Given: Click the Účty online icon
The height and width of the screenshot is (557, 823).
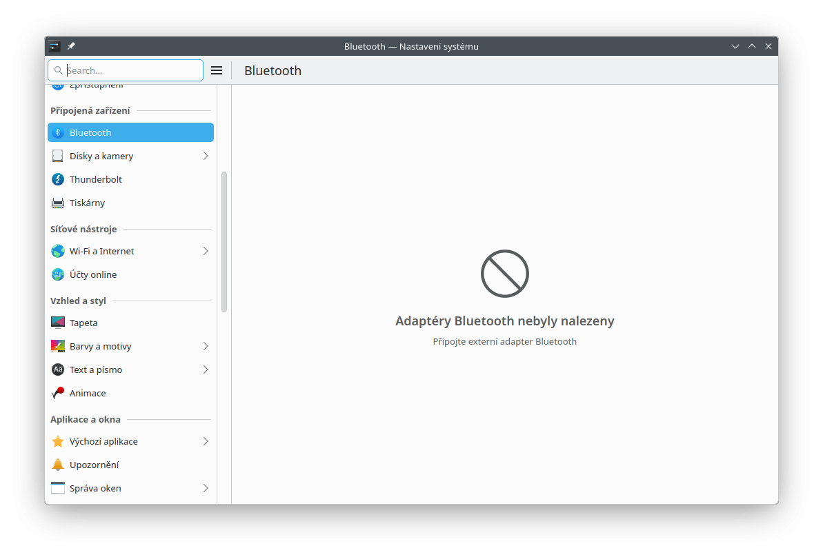Looking at the screenshot, I should coord(58,274).
